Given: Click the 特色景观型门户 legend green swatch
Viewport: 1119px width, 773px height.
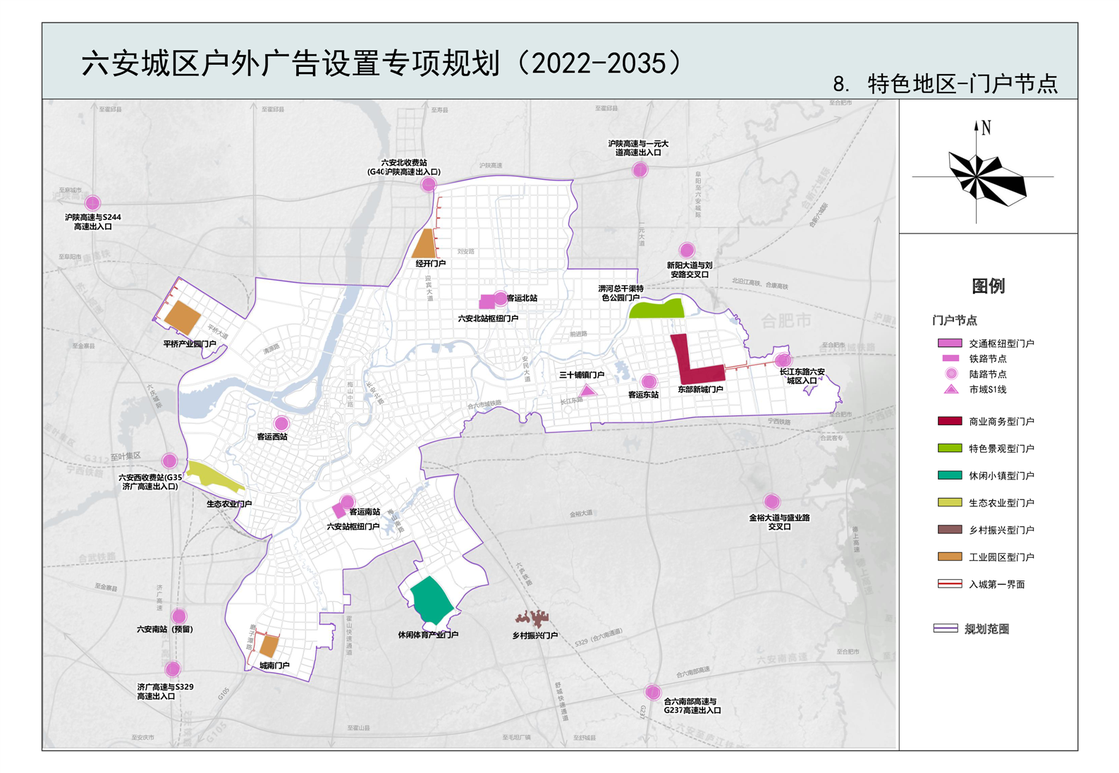Looking at the screenshot, I should coord(949,448).
